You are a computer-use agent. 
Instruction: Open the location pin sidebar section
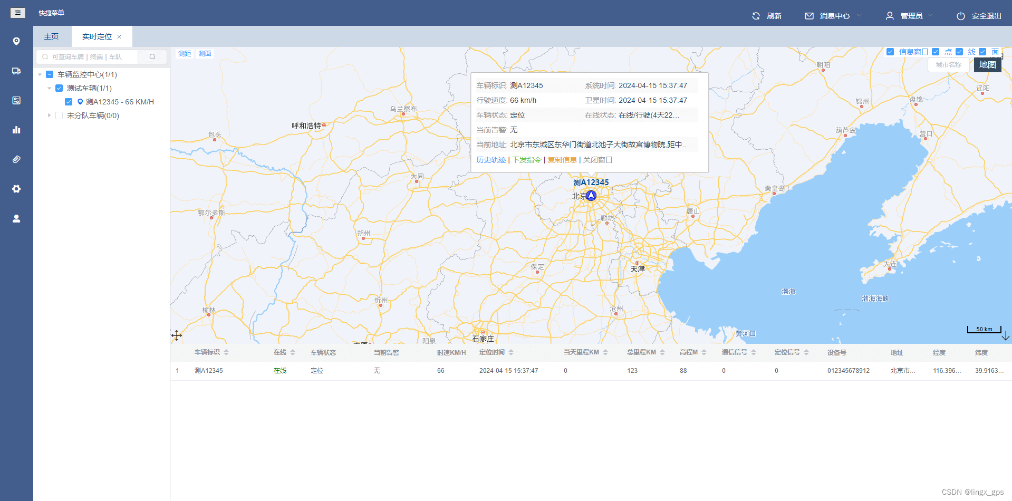[16, 41]
